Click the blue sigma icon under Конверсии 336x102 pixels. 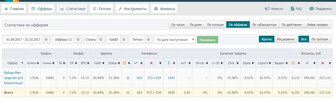click(169, 63)
